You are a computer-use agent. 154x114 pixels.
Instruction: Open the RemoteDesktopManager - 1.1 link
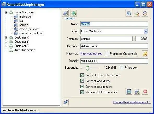132,102
